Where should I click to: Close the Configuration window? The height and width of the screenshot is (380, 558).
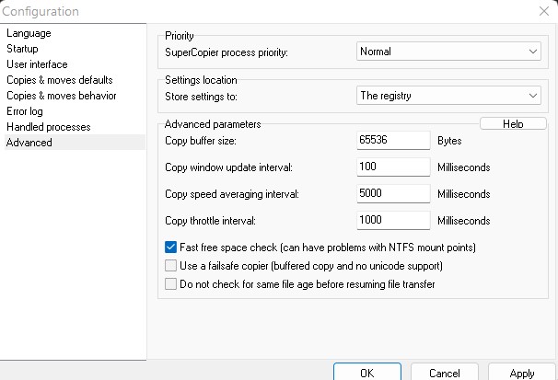point(544,11)
